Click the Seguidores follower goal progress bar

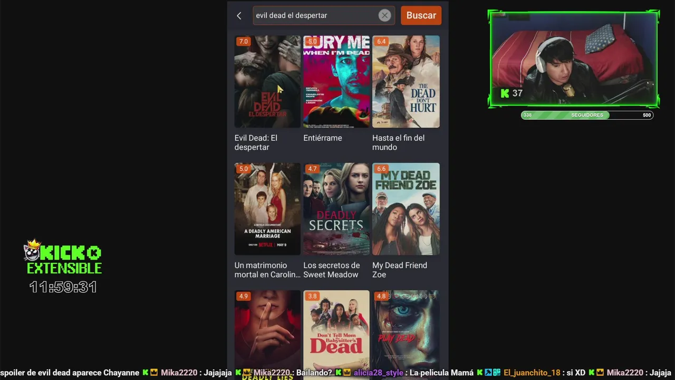(x=587, y=115)
